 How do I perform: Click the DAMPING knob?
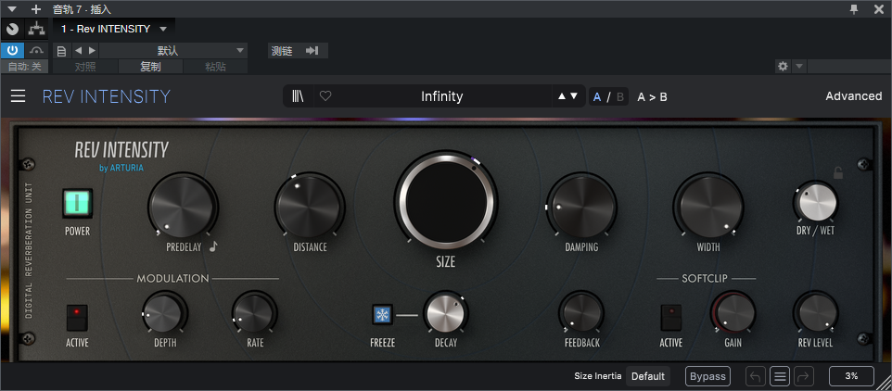click(581, 206)
